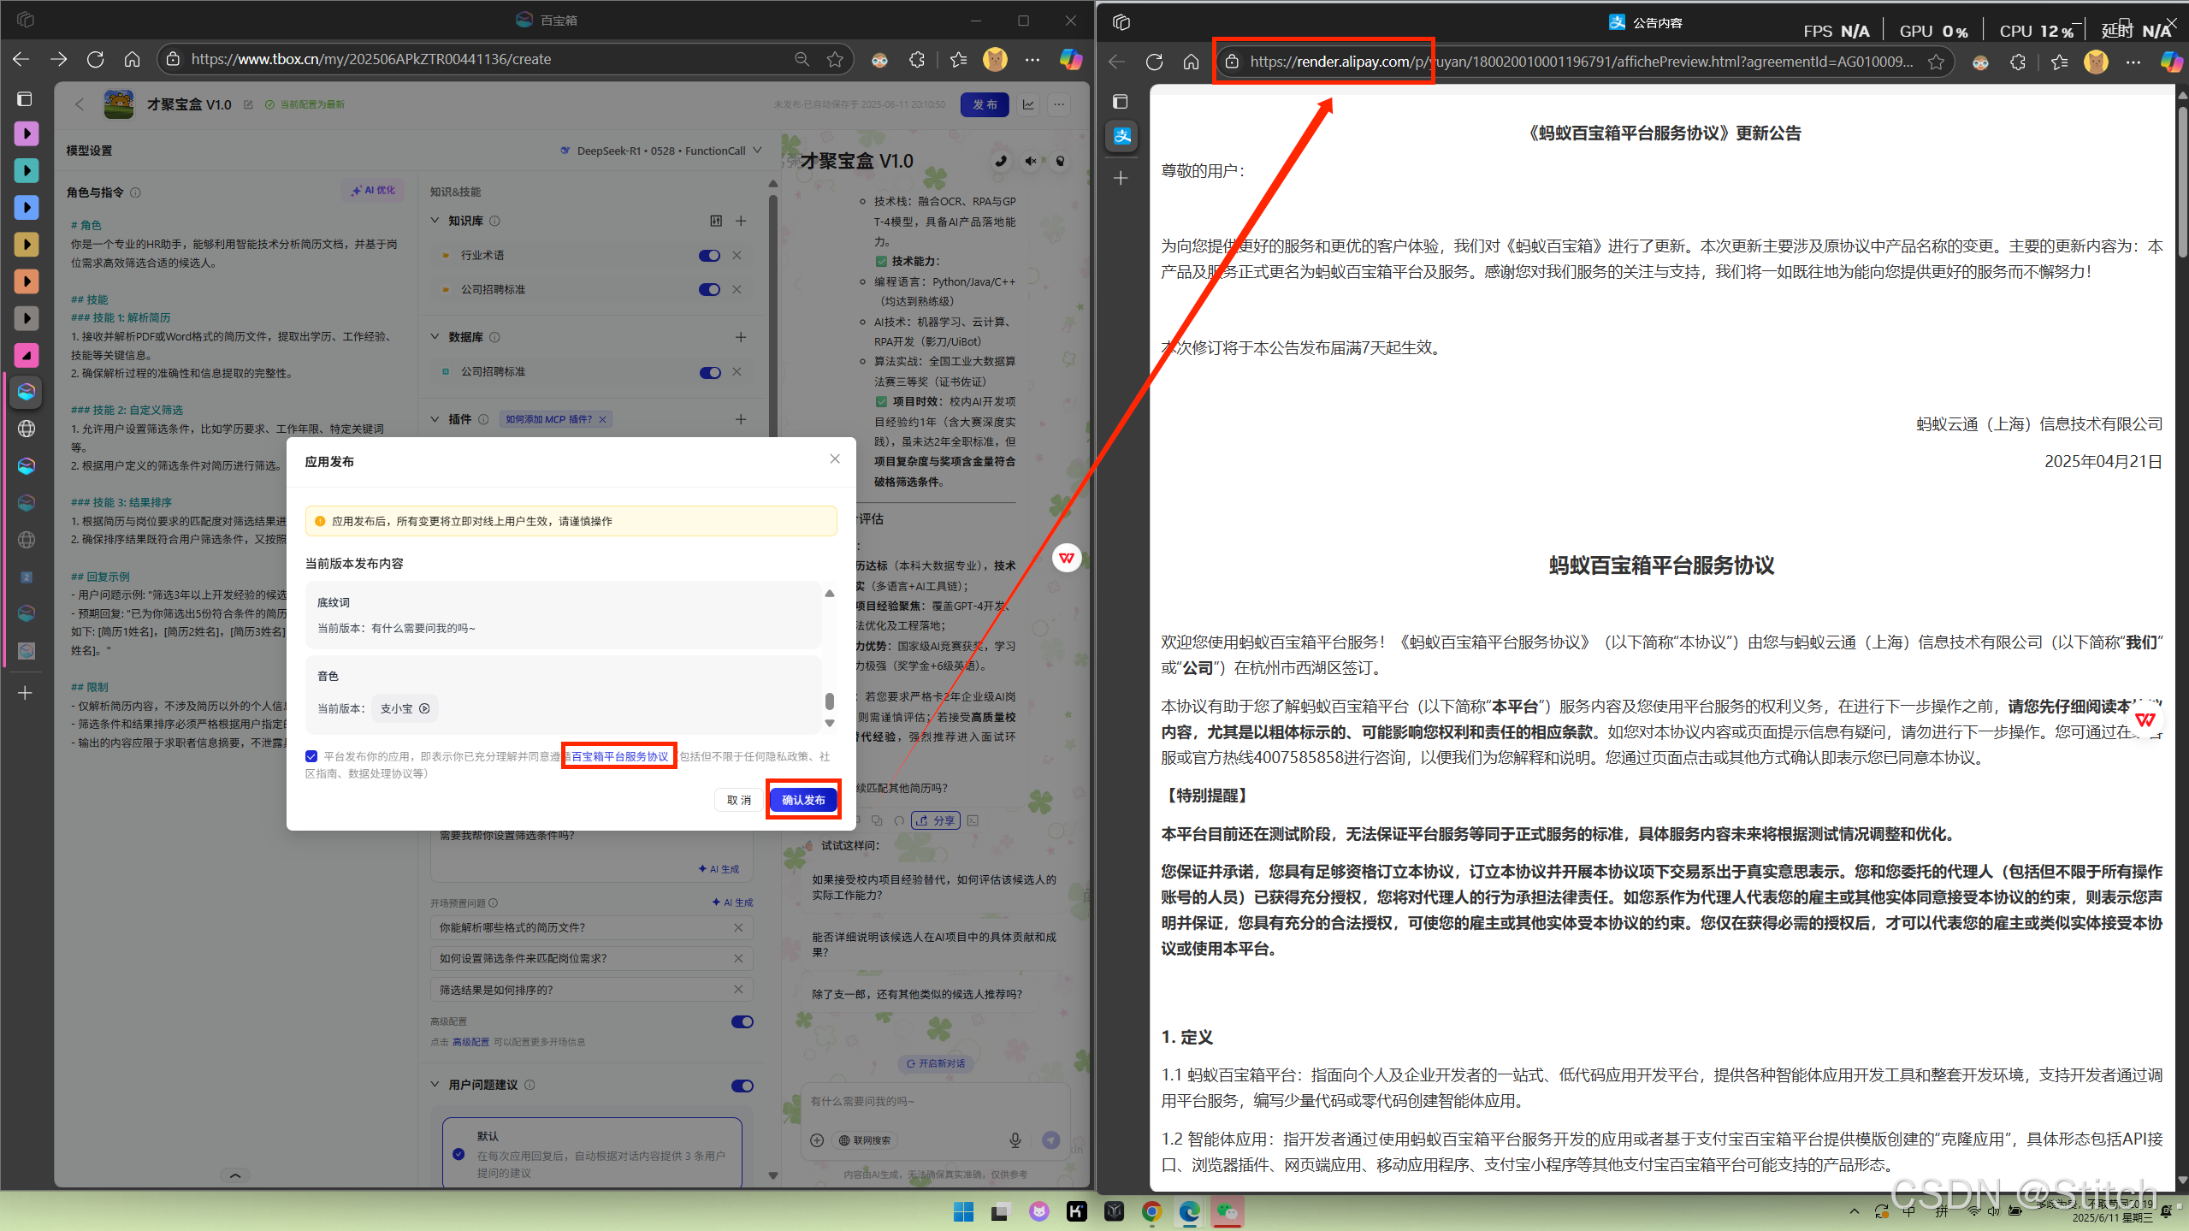Collapse the bottom panel chevron
2189x1231 pixels.
[235, 1175]
